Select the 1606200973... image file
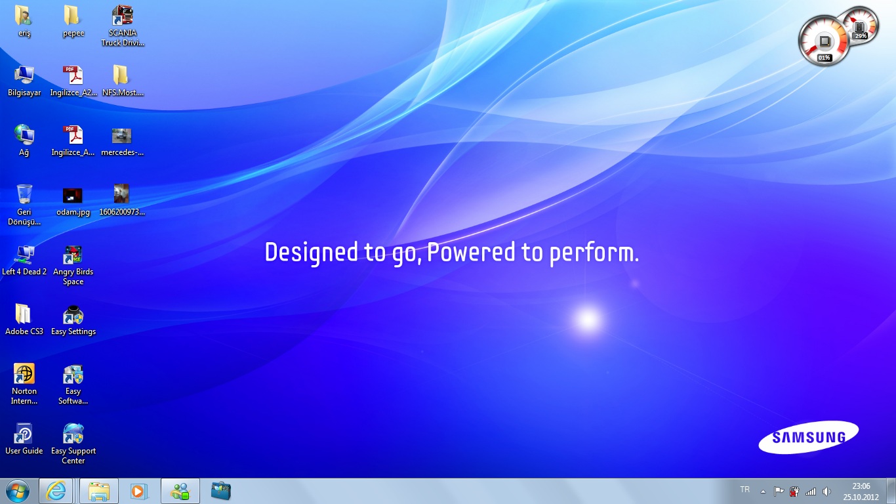Viewport: 896px width, 504px height. click(123, 200)
